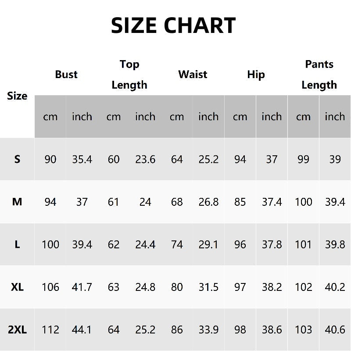Click the S pants length value 99
Image resolution: width=351 pixels, height=351 pixels.
point(303,159)
